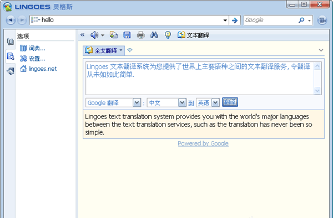Click the Google web search field

pos(271,20)
